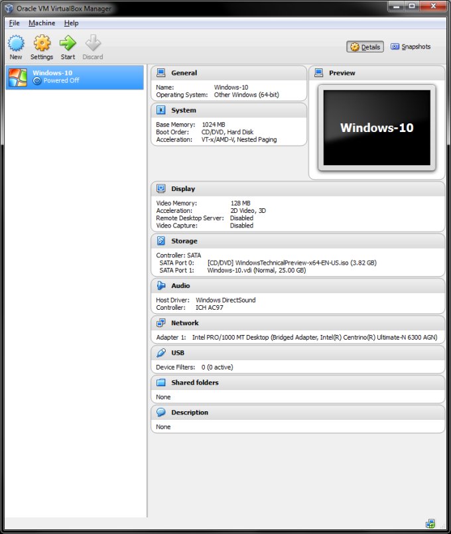This screenshot has height=534, width=451.
Task: Open Description settings via header link
Action: coord(190,413)
